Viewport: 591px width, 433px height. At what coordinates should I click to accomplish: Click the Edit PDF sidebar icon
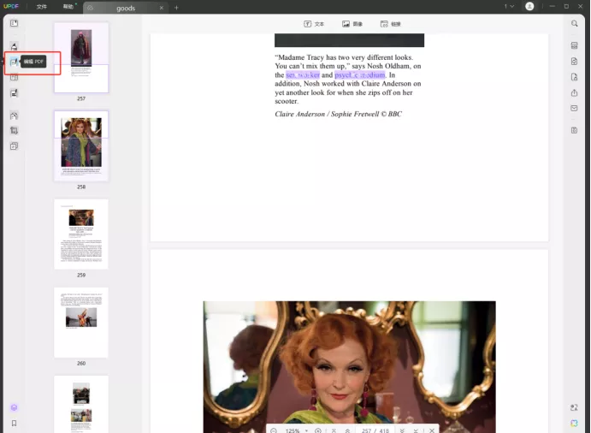pyautogui.click(x=14, y=62)
